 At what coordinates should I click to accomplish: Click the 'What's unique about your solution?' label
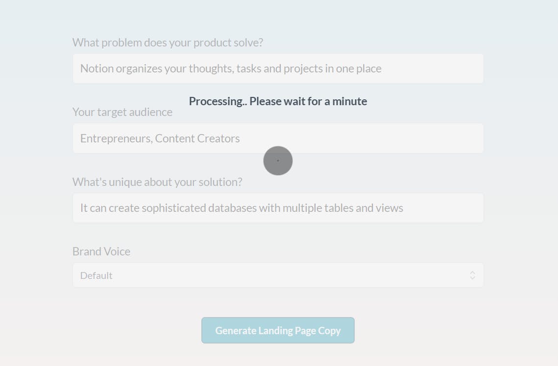pos(157,182)
